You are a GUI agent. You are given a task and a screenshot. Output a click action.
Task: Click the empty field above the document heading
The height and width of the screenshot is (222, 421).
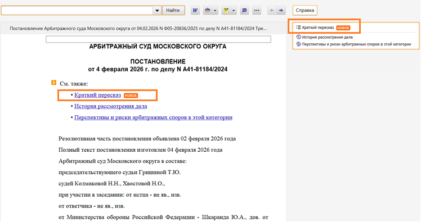tap(158, 39)
